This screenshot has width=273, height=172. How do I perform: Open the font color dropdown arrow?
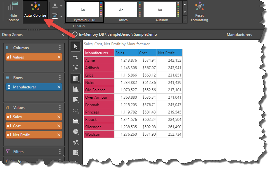coord(61,6)
